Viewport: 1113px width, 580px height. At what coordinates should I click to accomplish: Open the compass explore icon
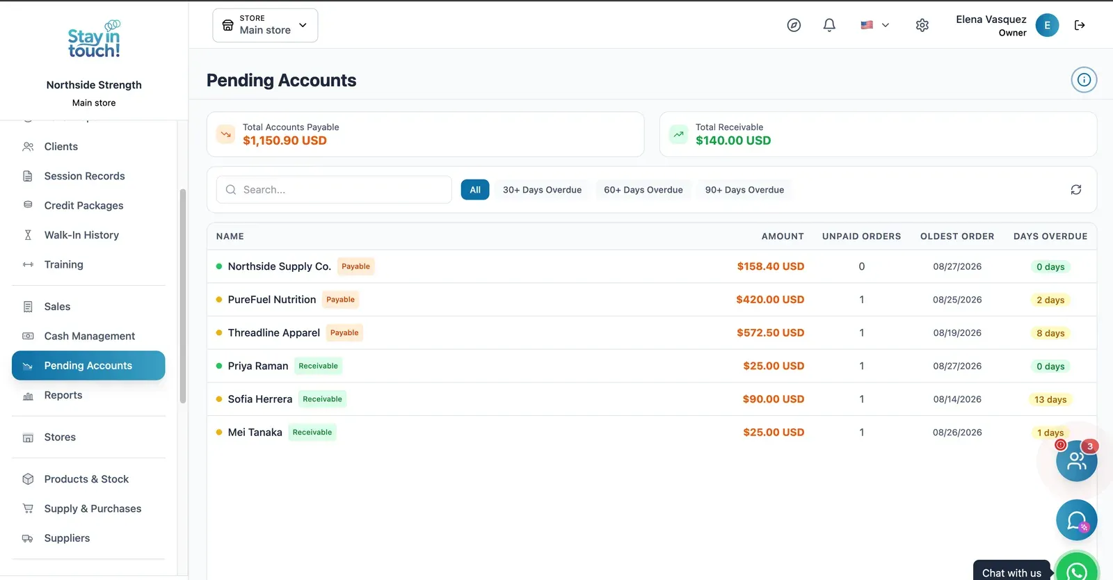[x=794, y=25]
